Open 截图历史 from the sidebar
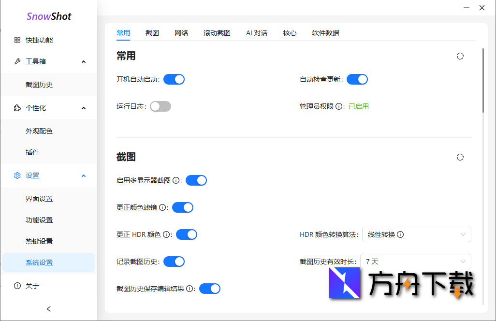The height and width of the screenshot is (321, 496). pos(39,84)
